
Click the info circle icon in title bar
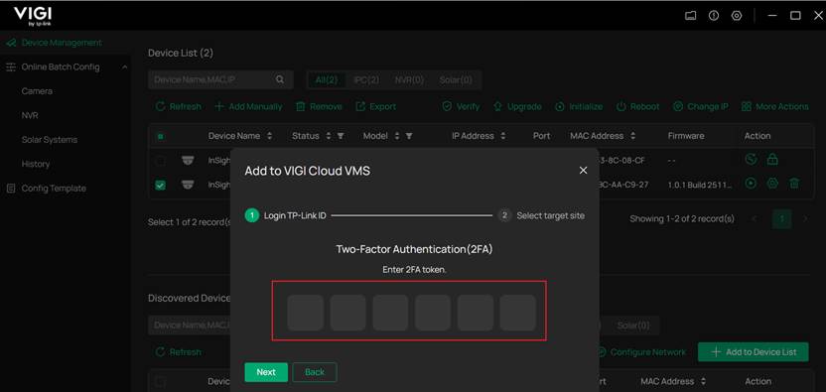pyautogui.click(x=714, y=16)
